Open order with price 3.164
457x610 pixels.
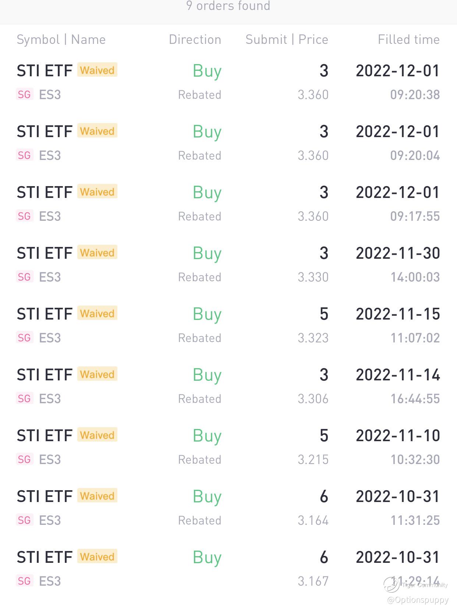point(228,508)
